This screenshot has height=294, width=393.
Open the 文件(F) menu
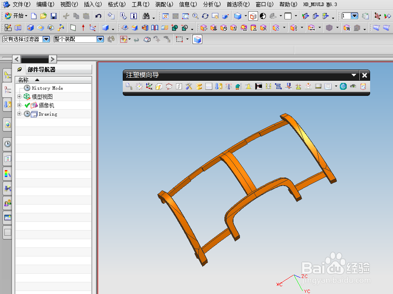pyautogui.click(x=22, y=4)
